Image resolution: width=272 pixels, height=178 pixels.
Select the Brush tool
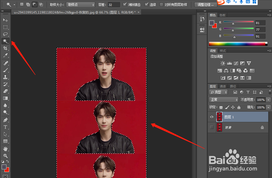pos(5,70)
